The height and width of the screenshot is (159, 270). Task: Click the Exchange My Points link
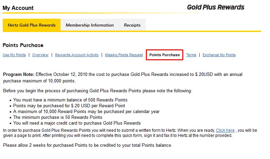(x=219, y=55)
